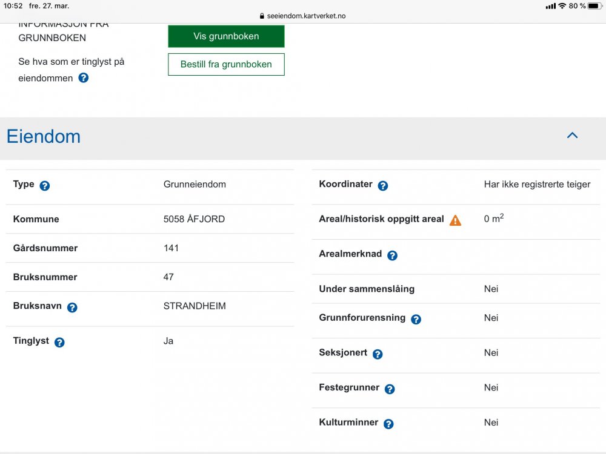The height and width of the screenshot is (454, 606).
Task: Show help for Seksjonert field
Action: (378, 354)
